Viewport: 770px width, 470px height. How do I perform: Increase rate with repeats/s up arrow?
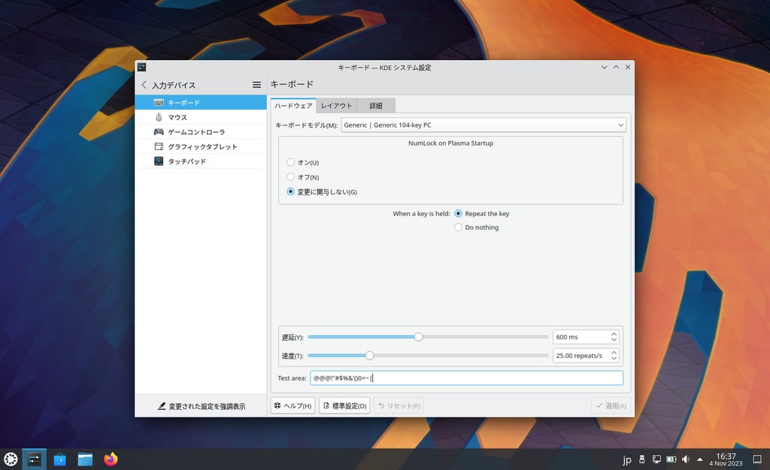point(614,353)
